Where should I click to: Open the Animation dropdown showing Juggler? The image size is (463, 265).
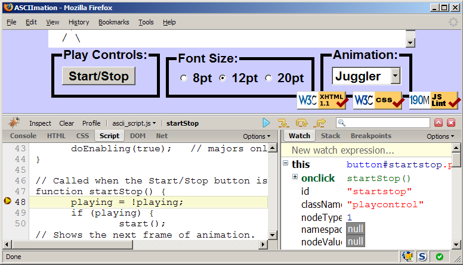pyautogui.click(x=366, y=76)
